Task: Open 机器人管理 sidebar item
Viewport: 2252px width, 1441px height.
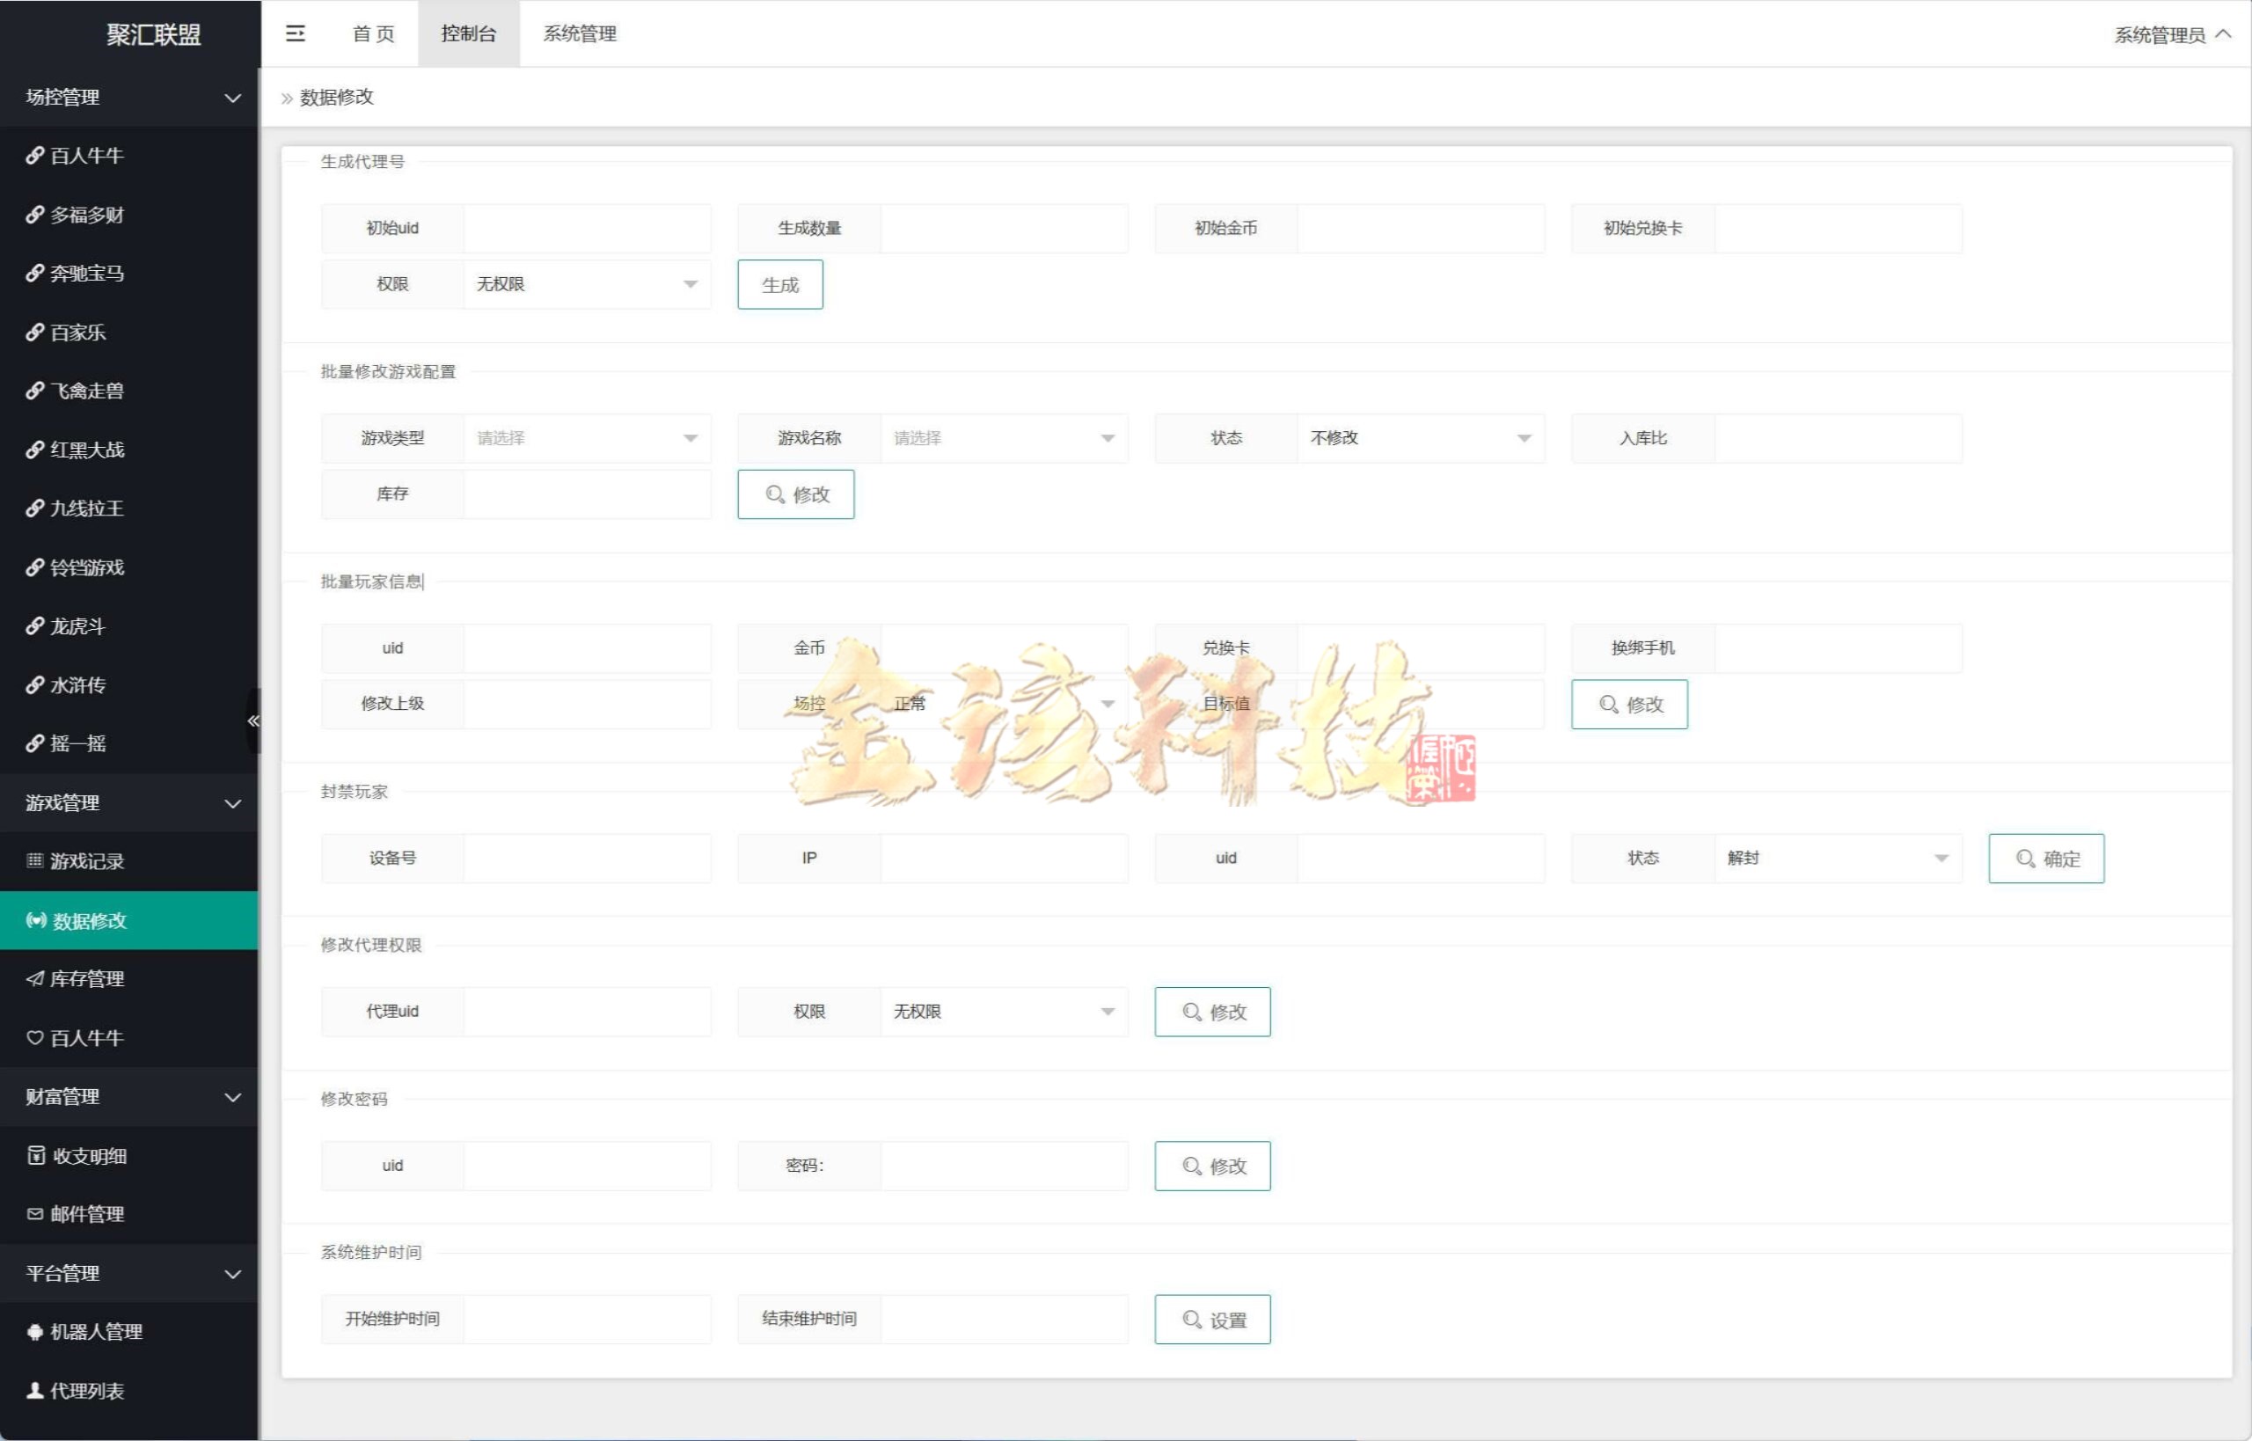Action: (95, 1333)
